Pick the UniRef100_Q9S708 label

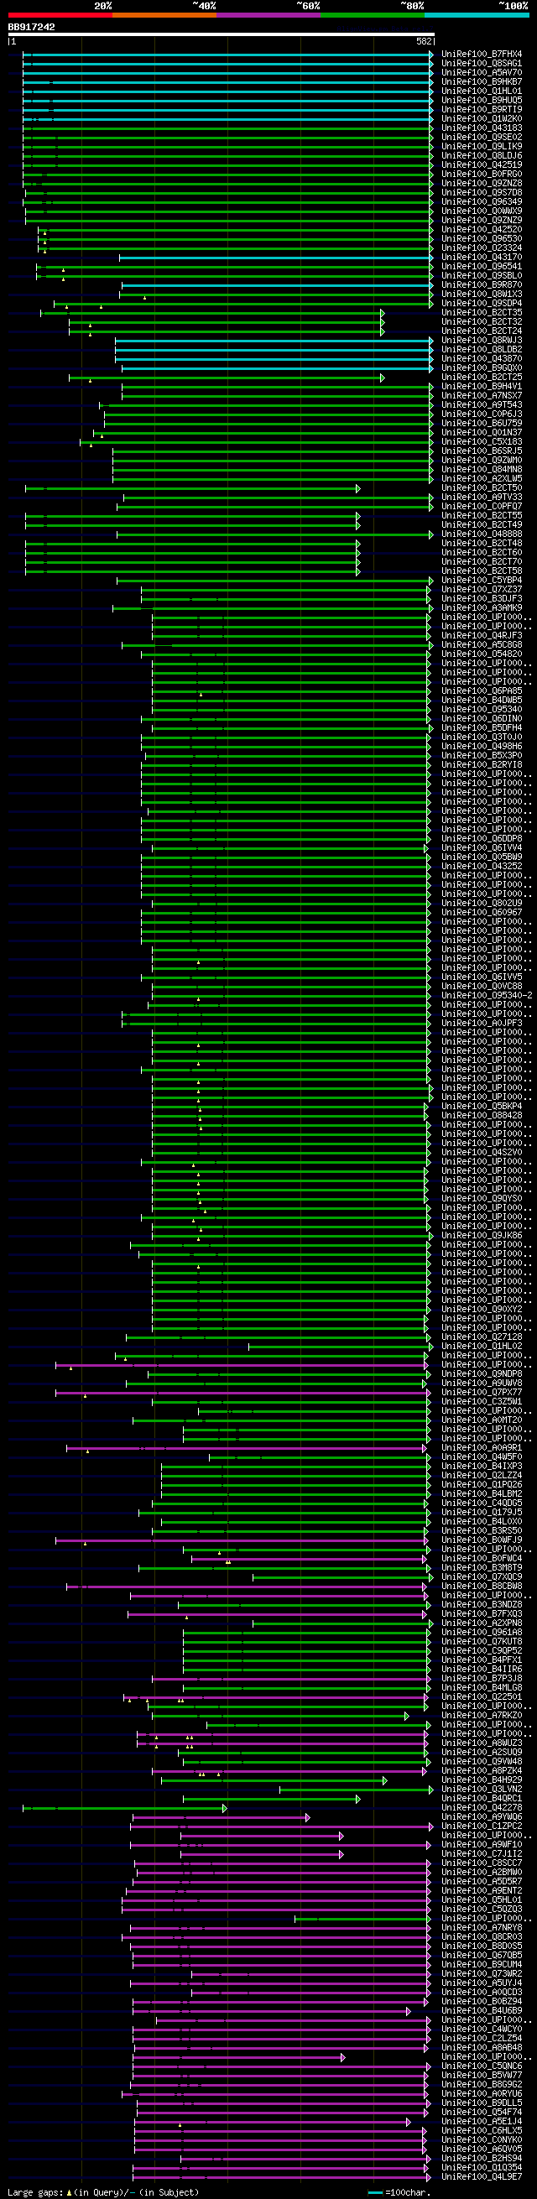click(482, 192)
